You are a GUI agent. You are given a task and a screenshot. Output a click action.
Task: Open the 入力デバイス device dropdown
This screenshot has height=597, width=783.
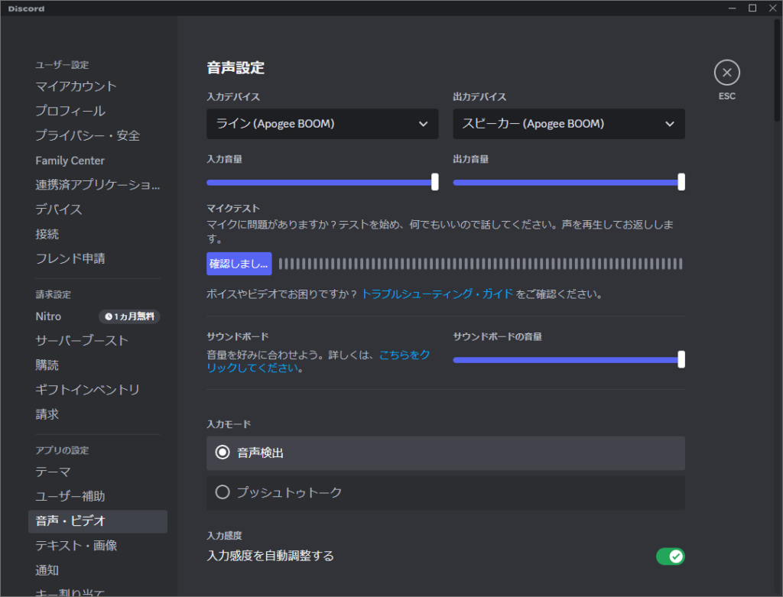322,124
